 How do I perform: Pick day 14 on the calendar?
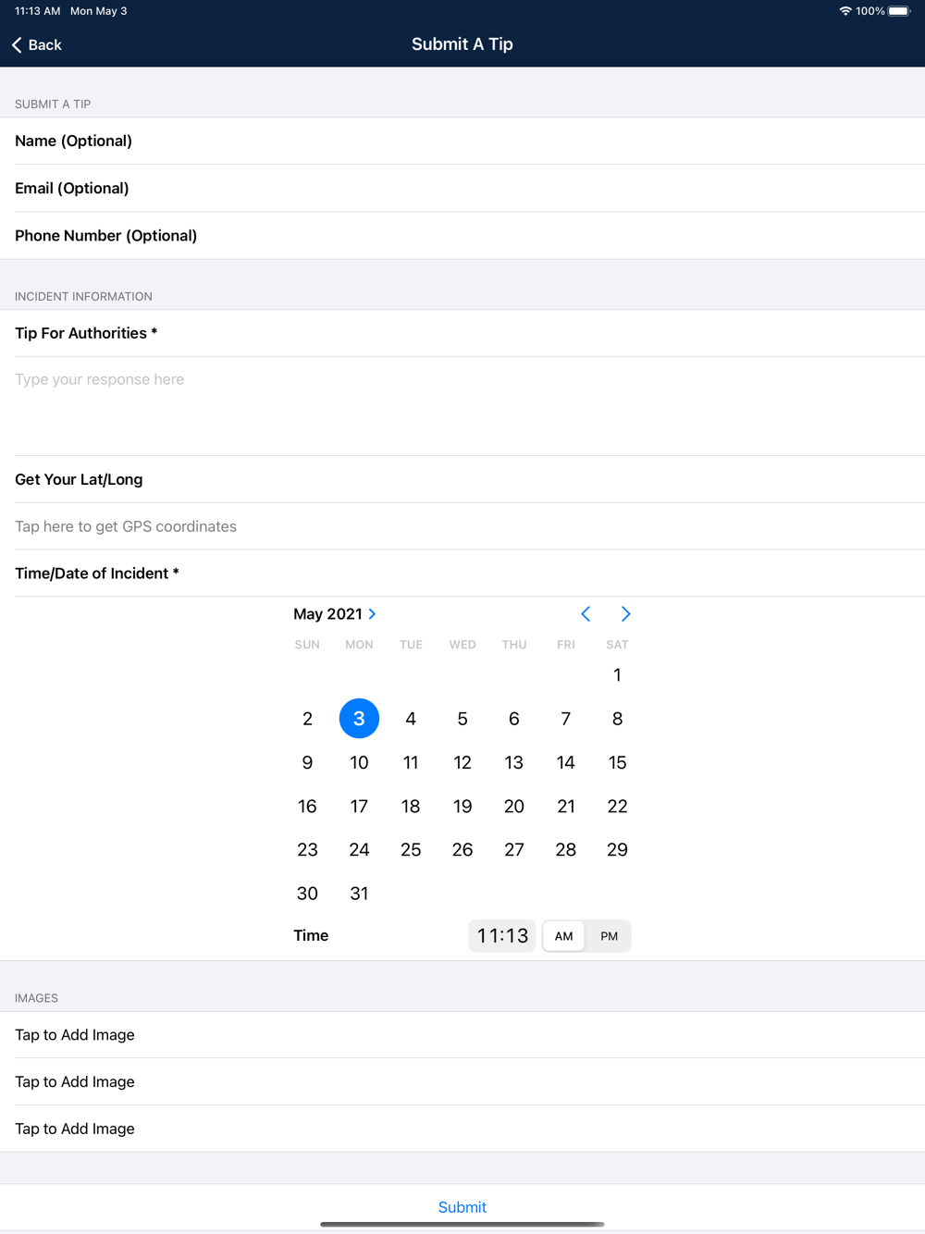(566, 762)
